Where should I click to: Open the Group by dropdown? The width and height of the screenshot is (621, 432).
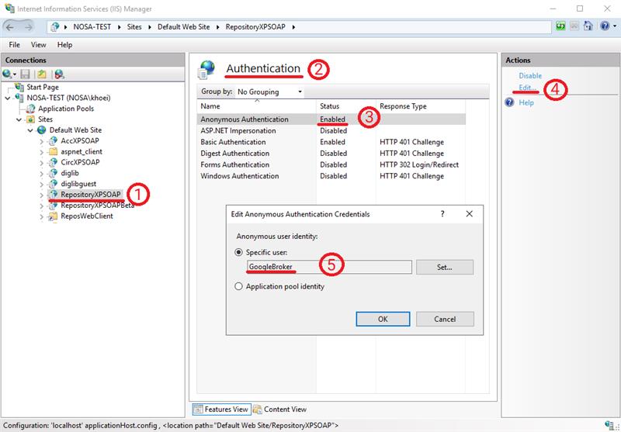pos(269,92)
